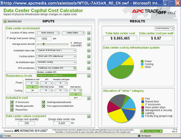Select Modular, scalable UPS option
Screen dimensions: 181x140
57,72
